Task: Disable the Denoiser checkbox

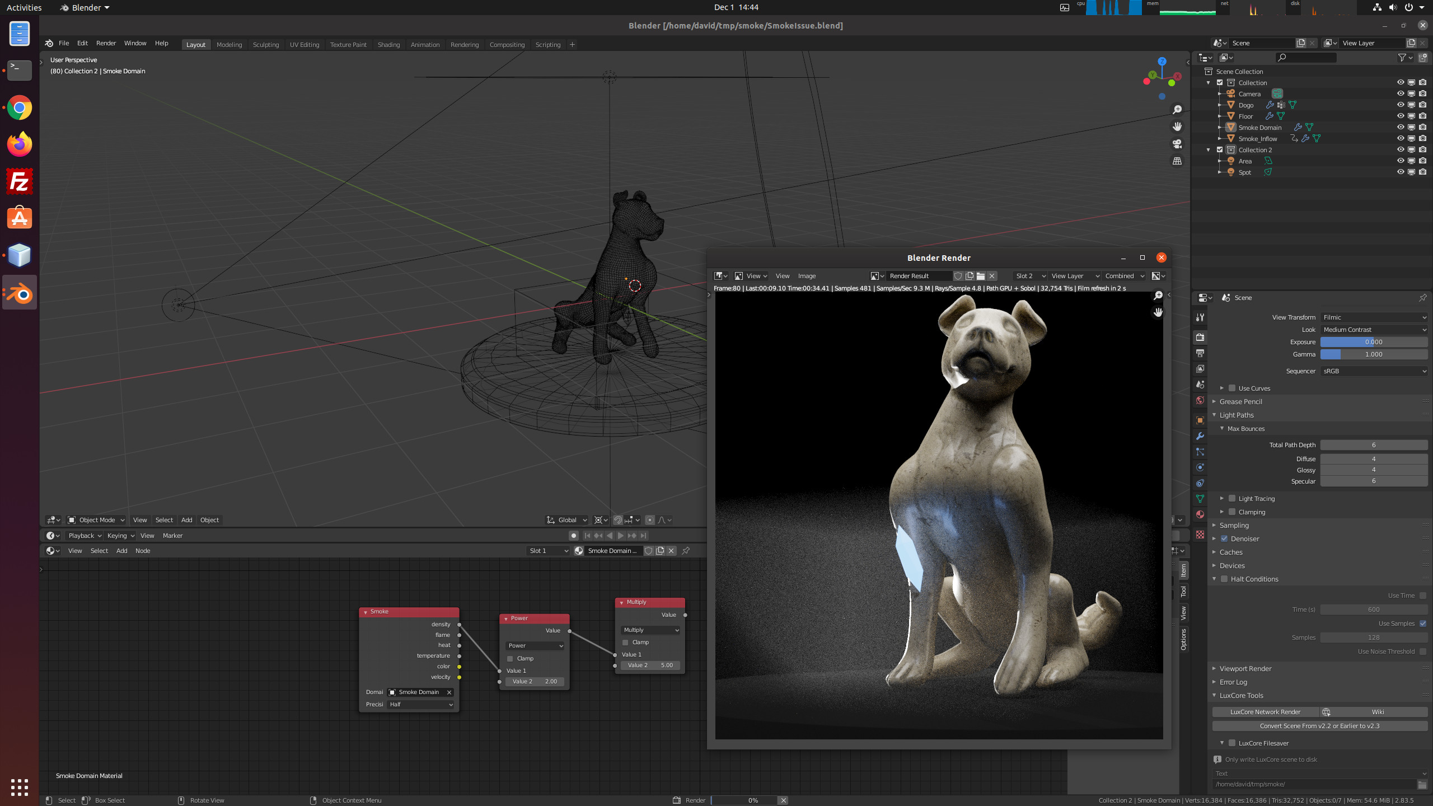Action: click(1224, 538)
